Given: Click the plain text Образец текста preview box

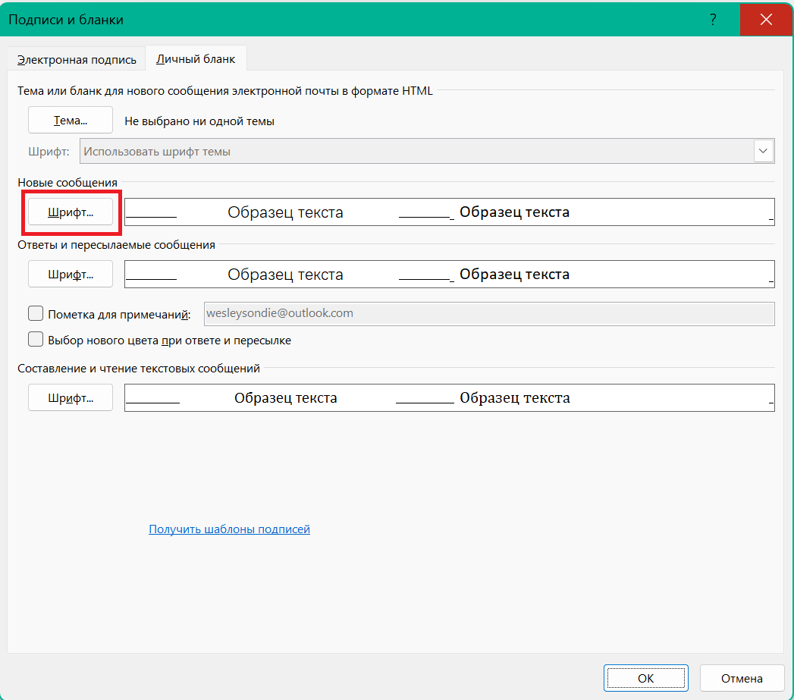Looking at the screenshot, I should [449, 397].
